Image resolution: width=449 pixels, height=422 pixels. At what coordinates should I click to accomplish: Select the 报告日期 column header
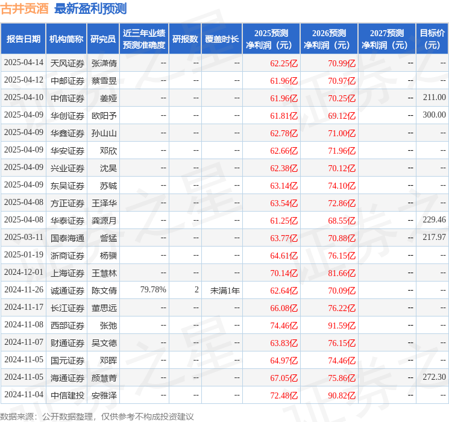tap(23, 39)
